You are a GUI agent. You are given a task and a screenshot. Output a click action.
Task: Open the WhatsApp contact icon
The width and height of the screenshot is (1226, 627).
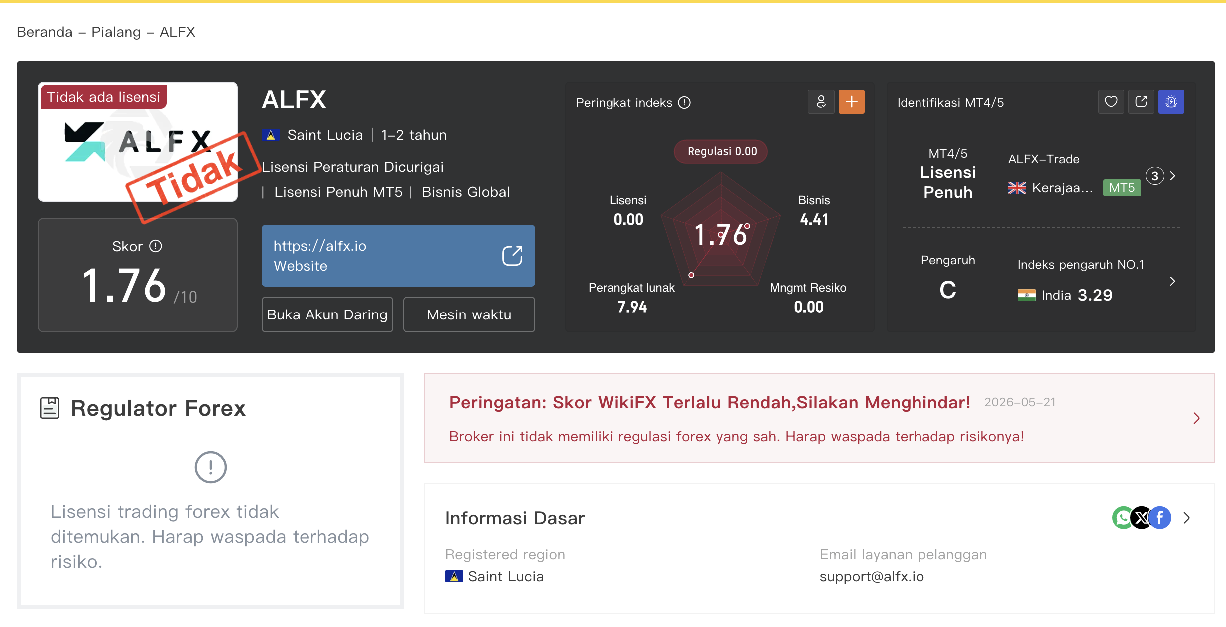tap(1123, 518)
